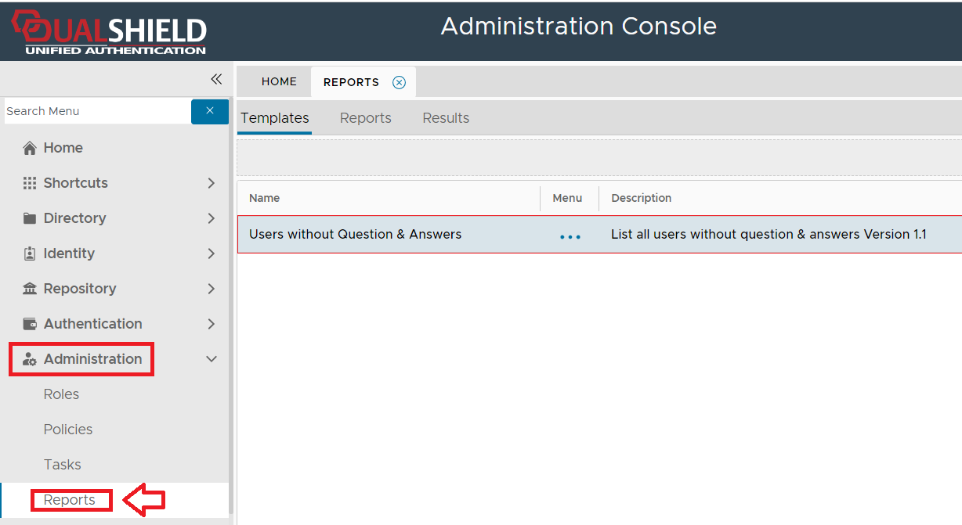962x525 pixels.
Task: Expand the Directory menu chevron
Action: click(211, 218)
